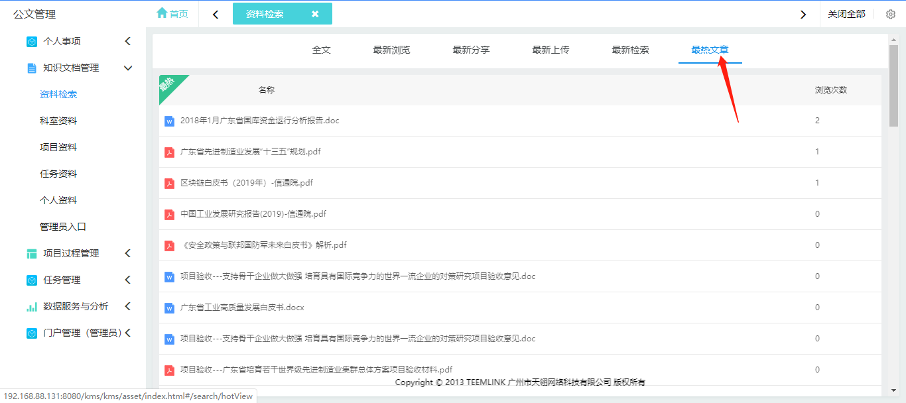This screenshot has height=403, width=906.
Task: Select the 项目过程管理 module icon
Action: pyautogui.click(x=31, y=253)
